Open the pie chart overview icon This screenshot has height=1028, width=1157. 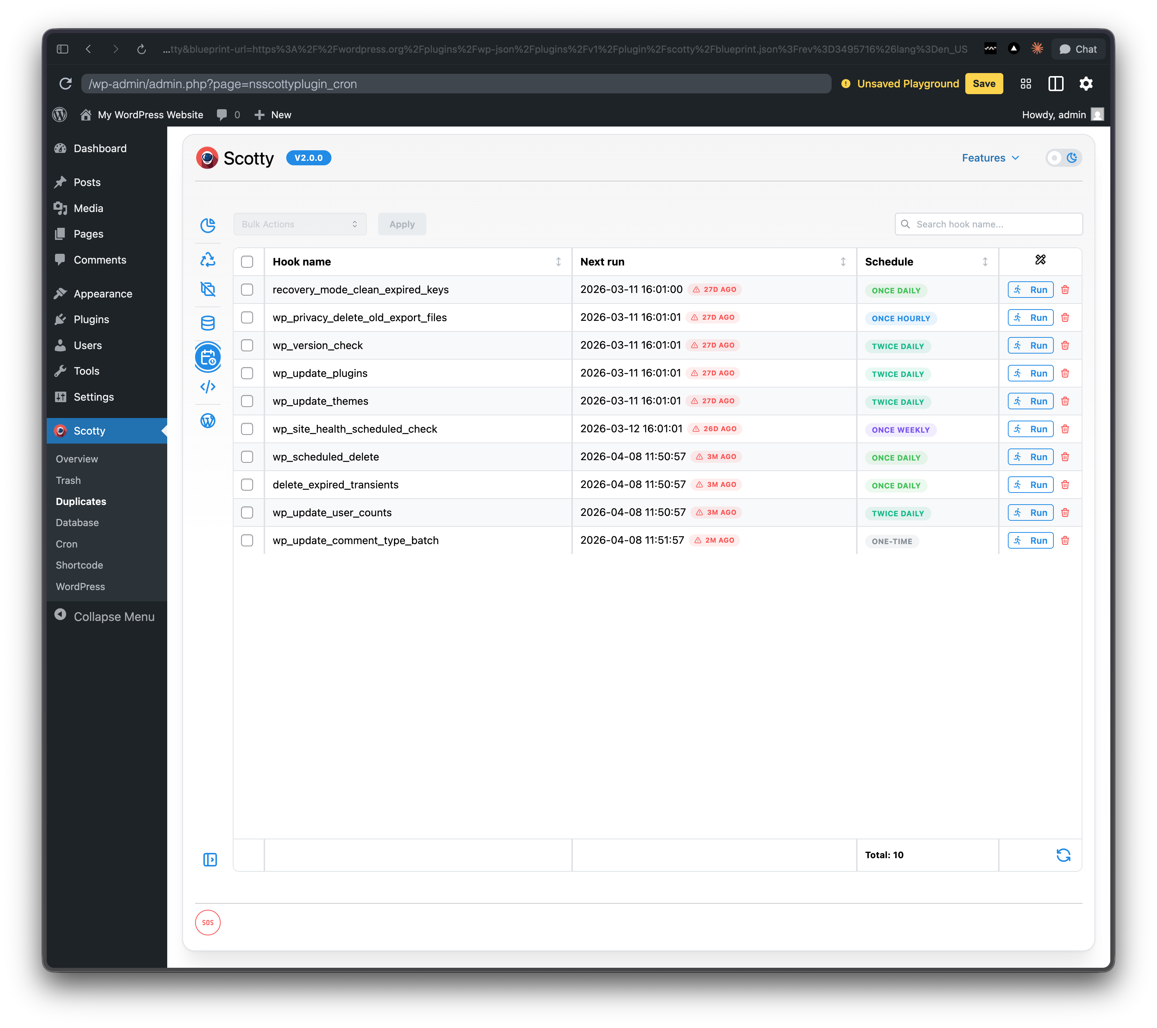click(x=208, y=225)
